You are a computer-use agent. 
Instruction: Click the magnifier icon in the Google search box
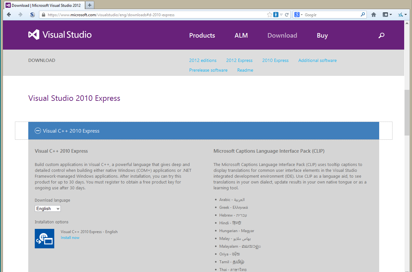pos(363,15)
